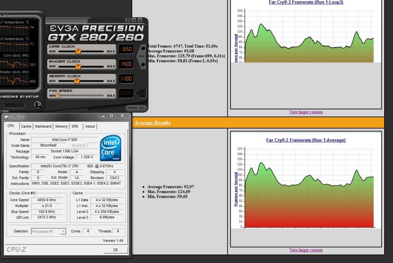Click EVGA Precision minimize-to-tray arrow icon
393x263 pixels.
[x=134, y=20]
